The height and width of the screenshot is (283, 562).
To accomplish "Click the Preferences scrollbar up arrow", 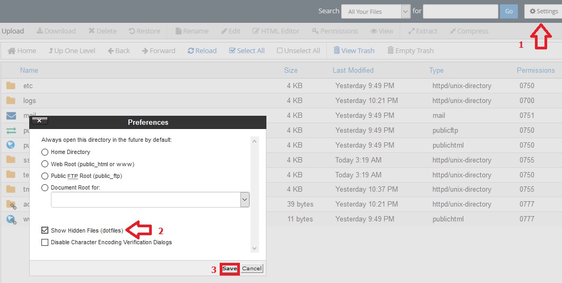I will pyautogui.click(x=255, y=141).
